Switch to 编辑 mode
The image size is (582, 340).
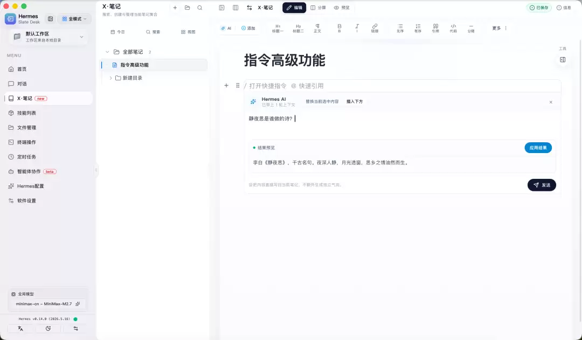coord(294,8)
